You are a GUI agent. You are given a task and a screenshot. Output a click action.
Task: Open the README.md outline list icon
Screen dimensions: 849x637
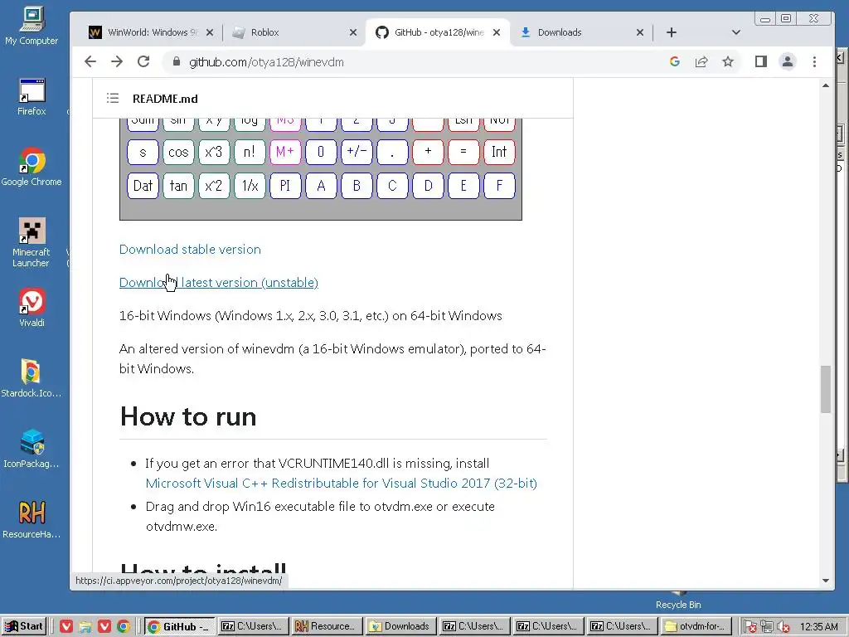113,98
